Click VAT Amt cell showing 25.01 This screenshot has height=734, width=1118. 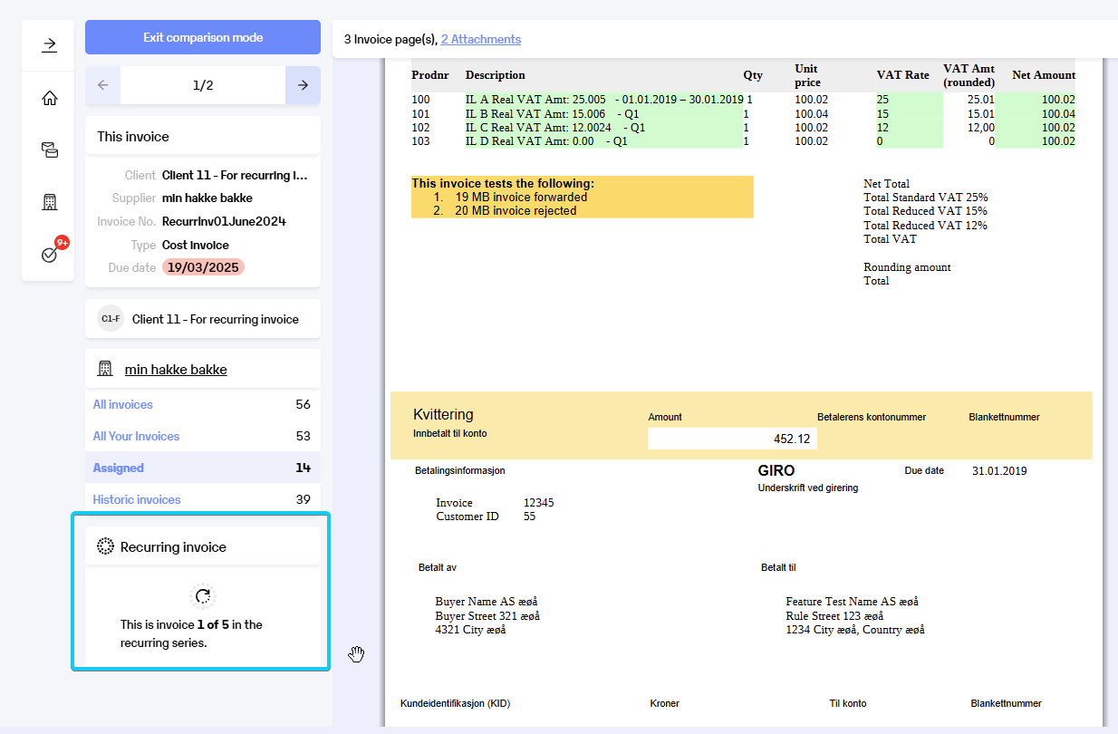click(980, 100)
